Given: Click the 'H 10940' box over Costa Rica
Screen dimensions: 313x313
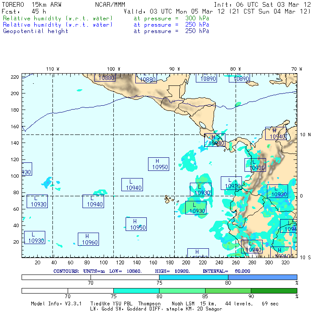Looking at the screenshot, I should (x=215, y=140).
